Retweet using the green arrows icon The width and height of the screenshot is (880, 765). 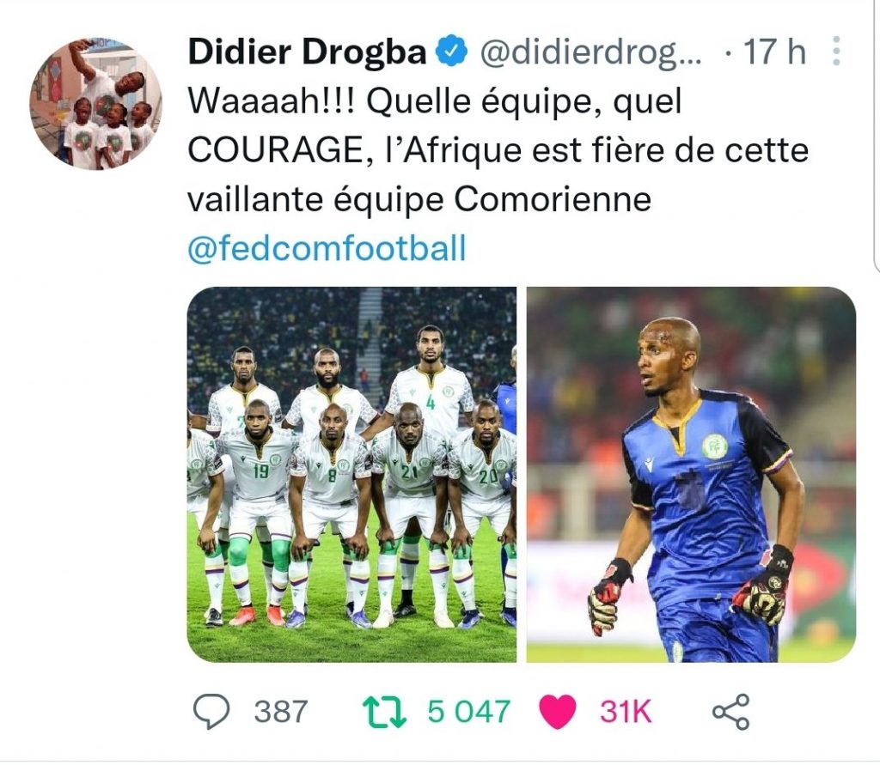click(384, 712)
